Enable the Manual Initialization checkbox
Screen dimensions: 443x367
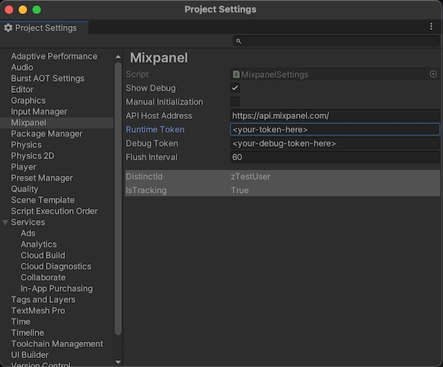tap(235, 102)
